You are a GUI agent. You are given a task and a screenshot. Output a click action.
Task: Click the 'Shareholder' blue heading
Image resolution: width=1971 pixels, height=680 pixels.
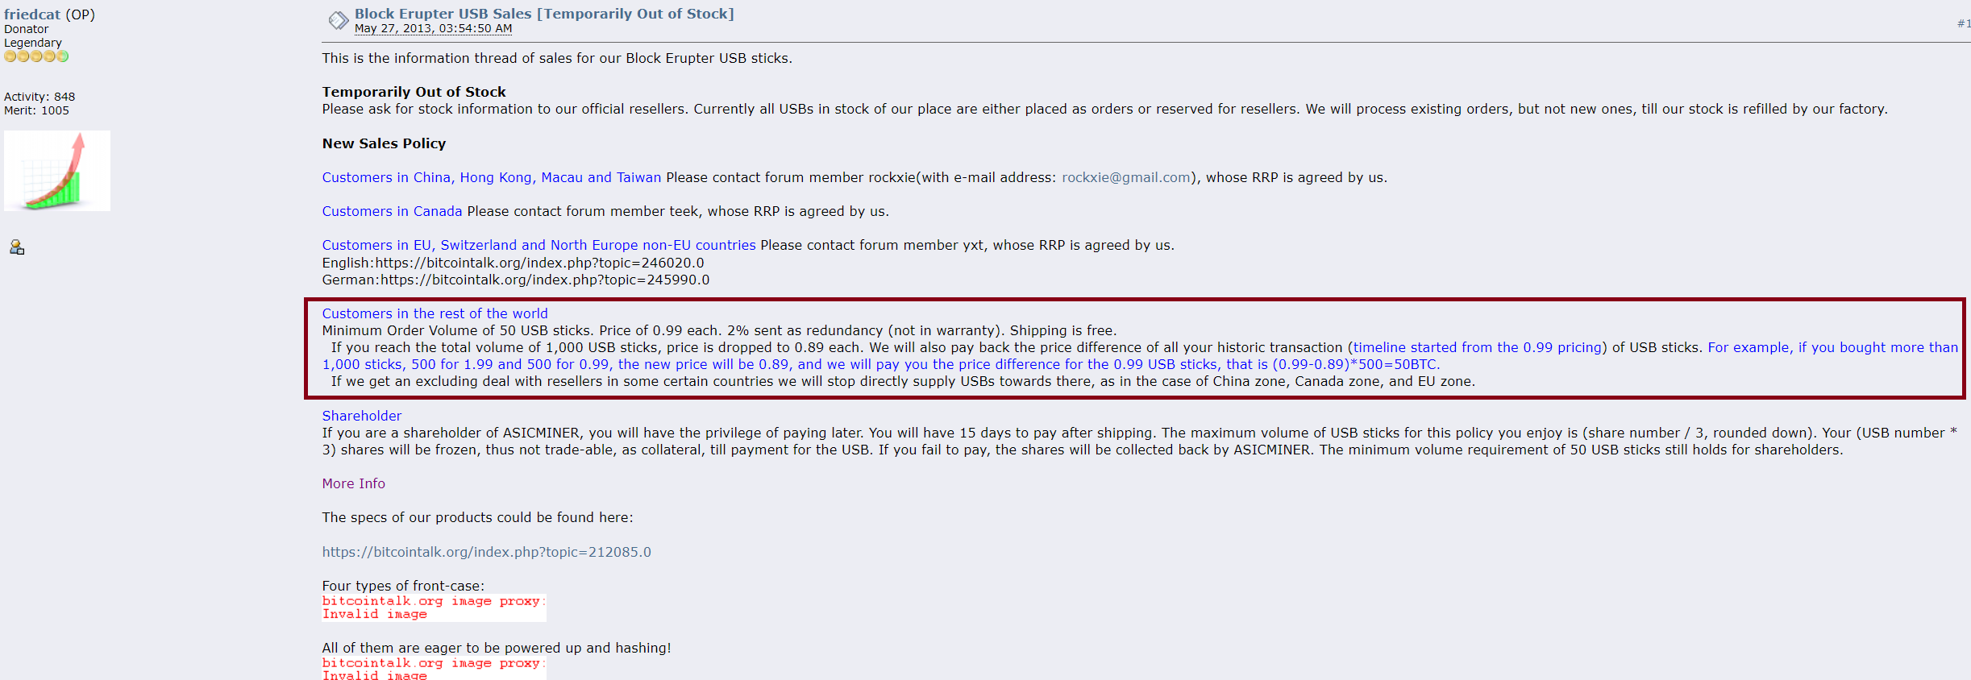tap(361, 416)
